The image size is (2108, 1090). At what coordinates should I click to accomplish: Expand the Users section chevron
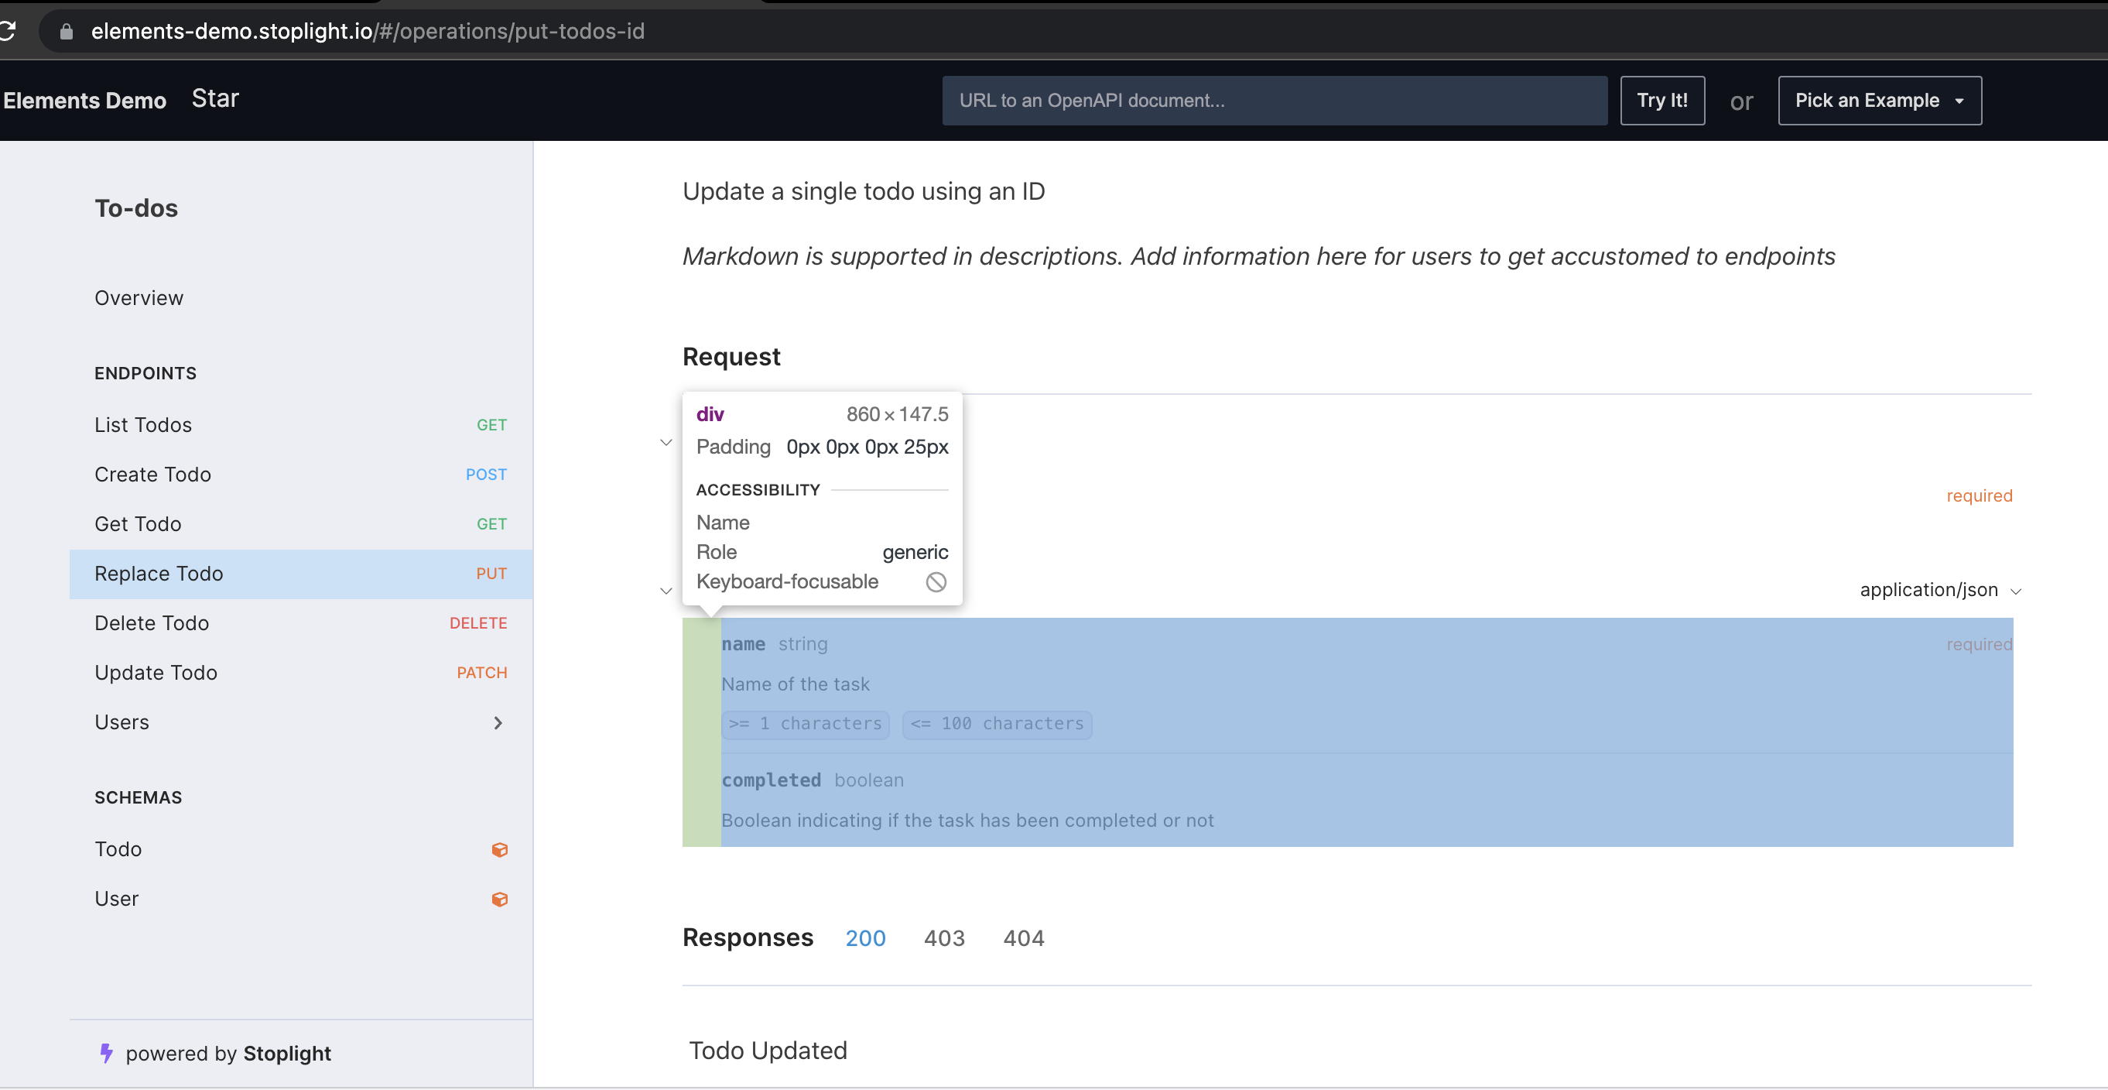pos(498,722)
